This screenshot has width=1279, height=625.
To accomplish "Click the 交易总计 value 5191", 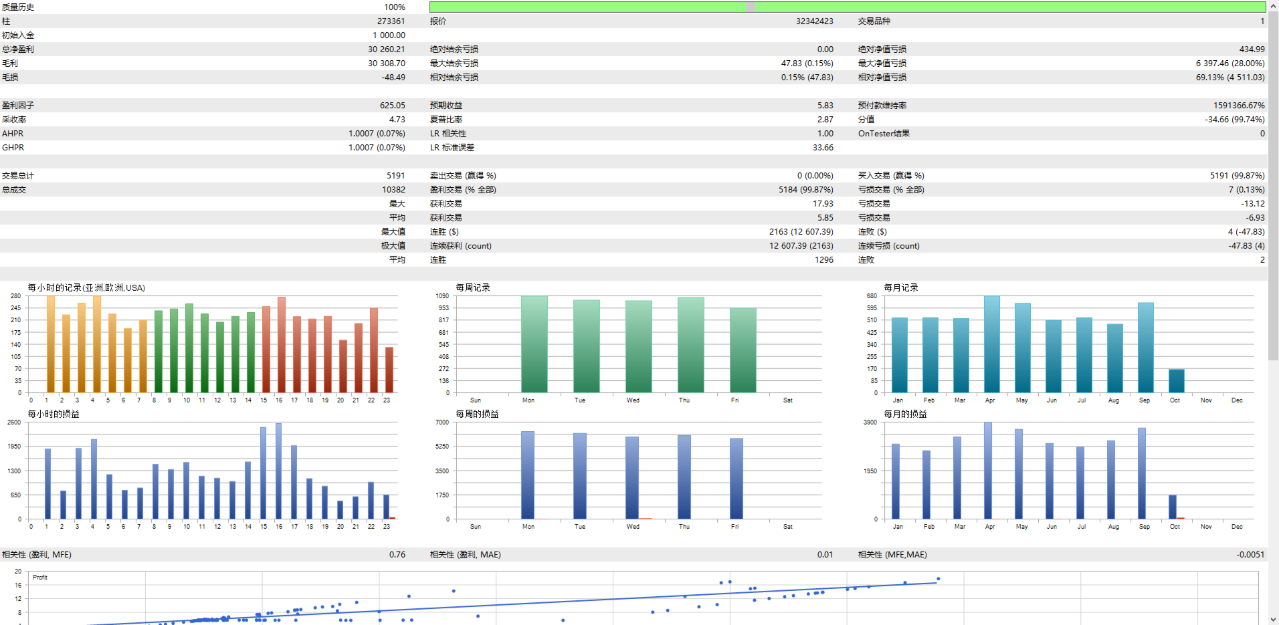I will 395,176.
